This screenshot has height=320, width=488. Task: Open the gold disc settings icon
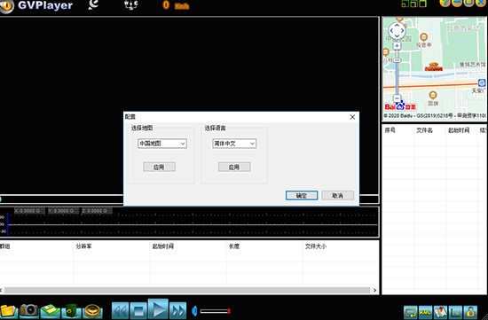[92, 311]
